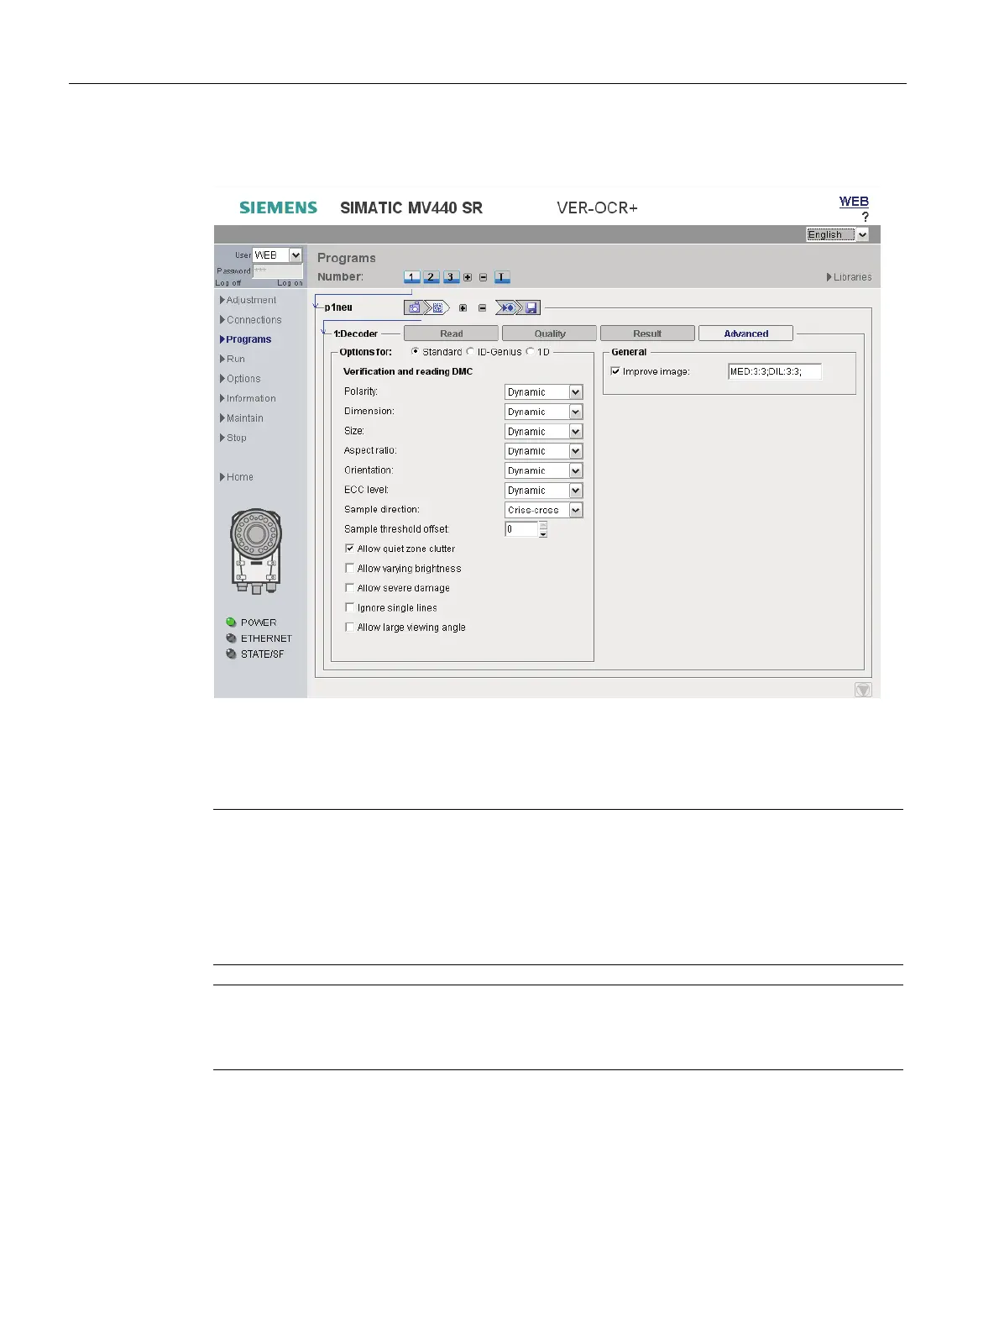Switch to the Read tab
Image resolution: width=999 pixels, height=1334 pixels.
(451, 333)
